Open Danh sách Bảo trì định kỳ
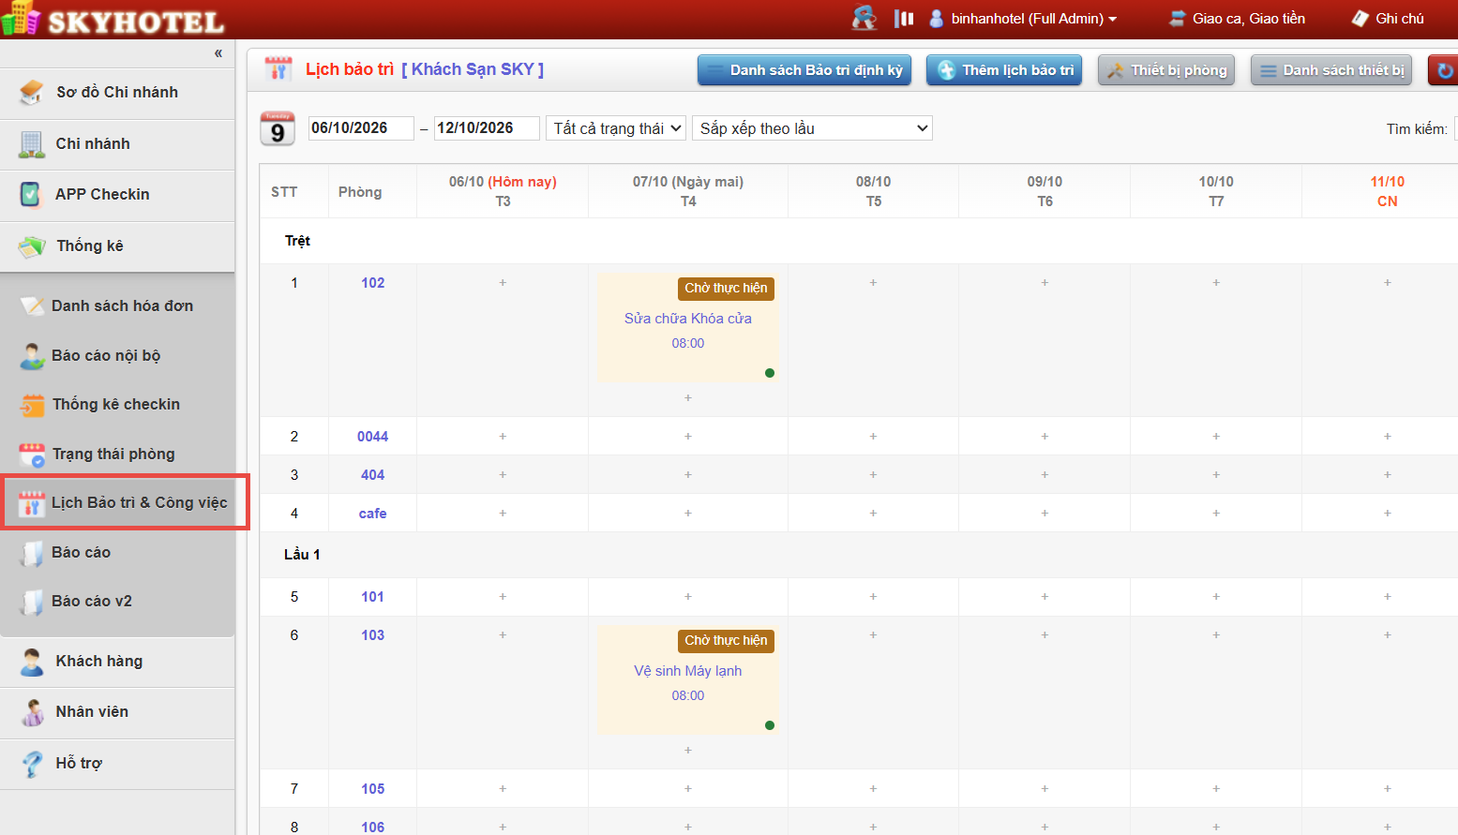1458x835 pixels. point(804,70)
